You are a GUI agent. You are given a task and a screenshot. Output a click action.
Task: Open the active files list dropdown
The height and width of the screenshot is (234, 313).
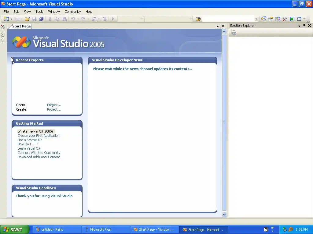click(218, 26)
